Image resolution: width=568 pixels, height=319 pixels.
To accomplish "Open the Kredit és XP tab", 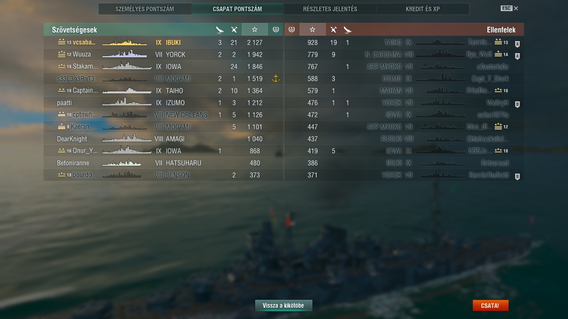I will click(423, 9).
